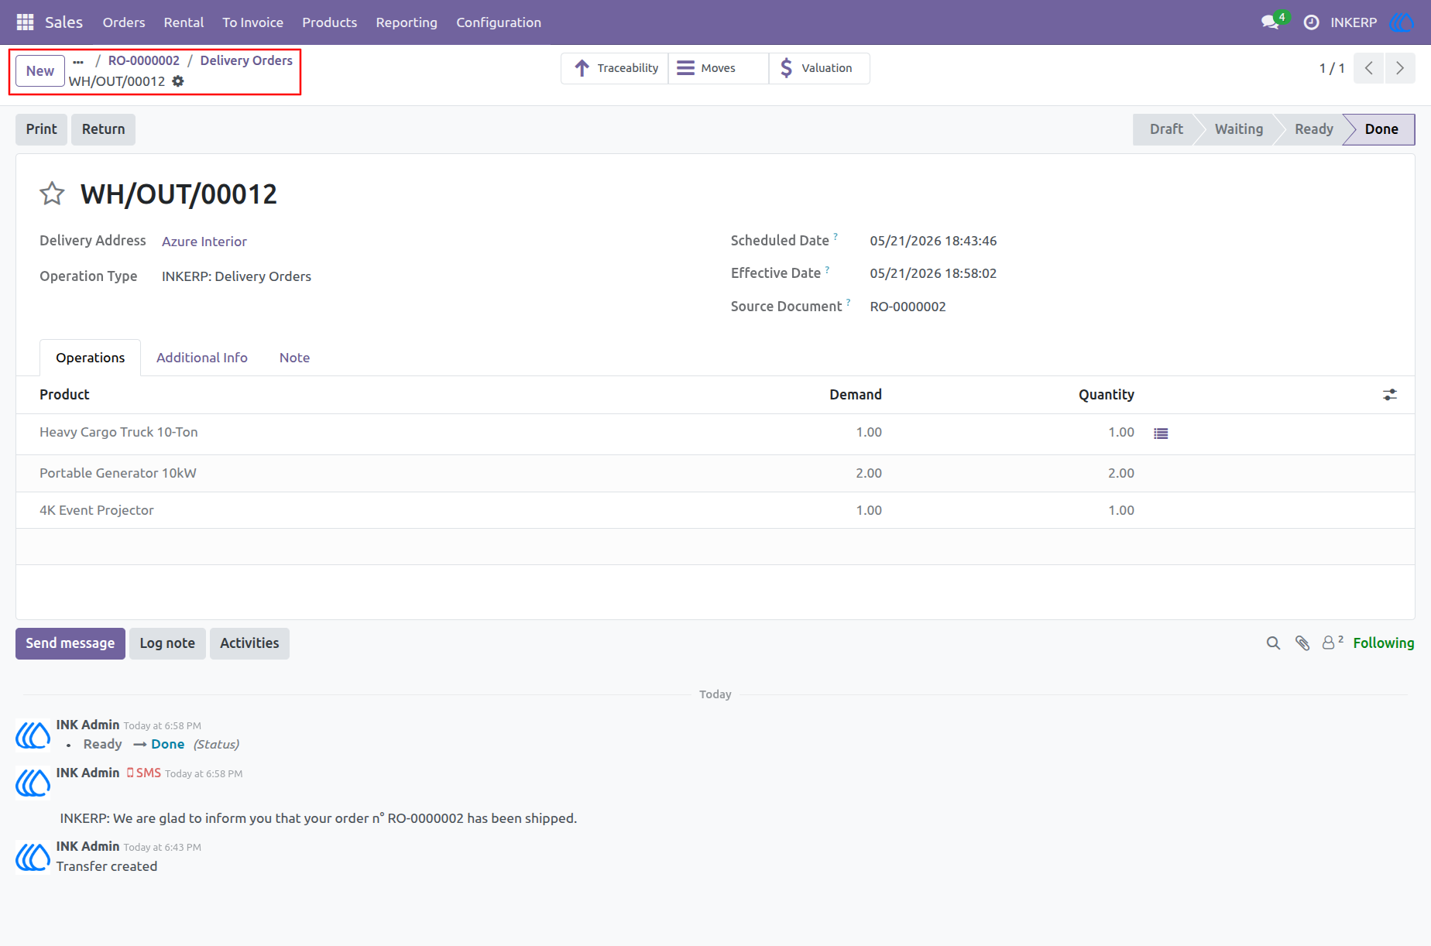Open the gear actions menu next to WH/OUT/00012
Screen dimensions: 1431x946
[x=178, y=81]
